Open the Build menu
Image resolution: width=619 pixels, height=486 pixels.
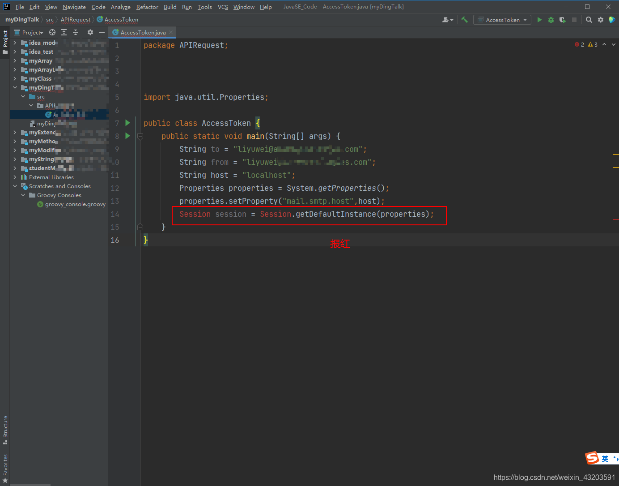[170, 7]
